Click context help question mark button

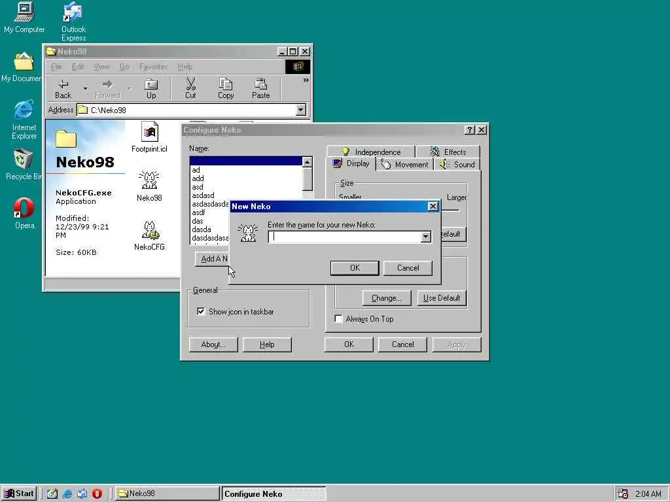[x=470, y=130]
